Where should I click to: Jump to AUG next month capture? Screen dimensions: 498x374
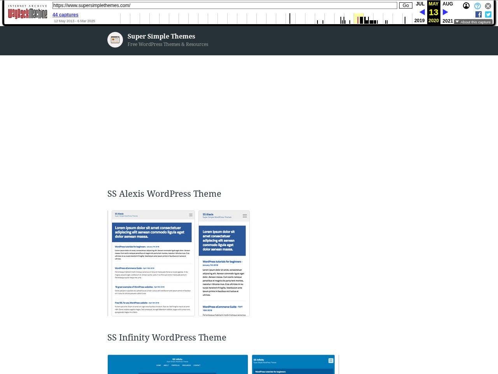(x=448, y=4)
